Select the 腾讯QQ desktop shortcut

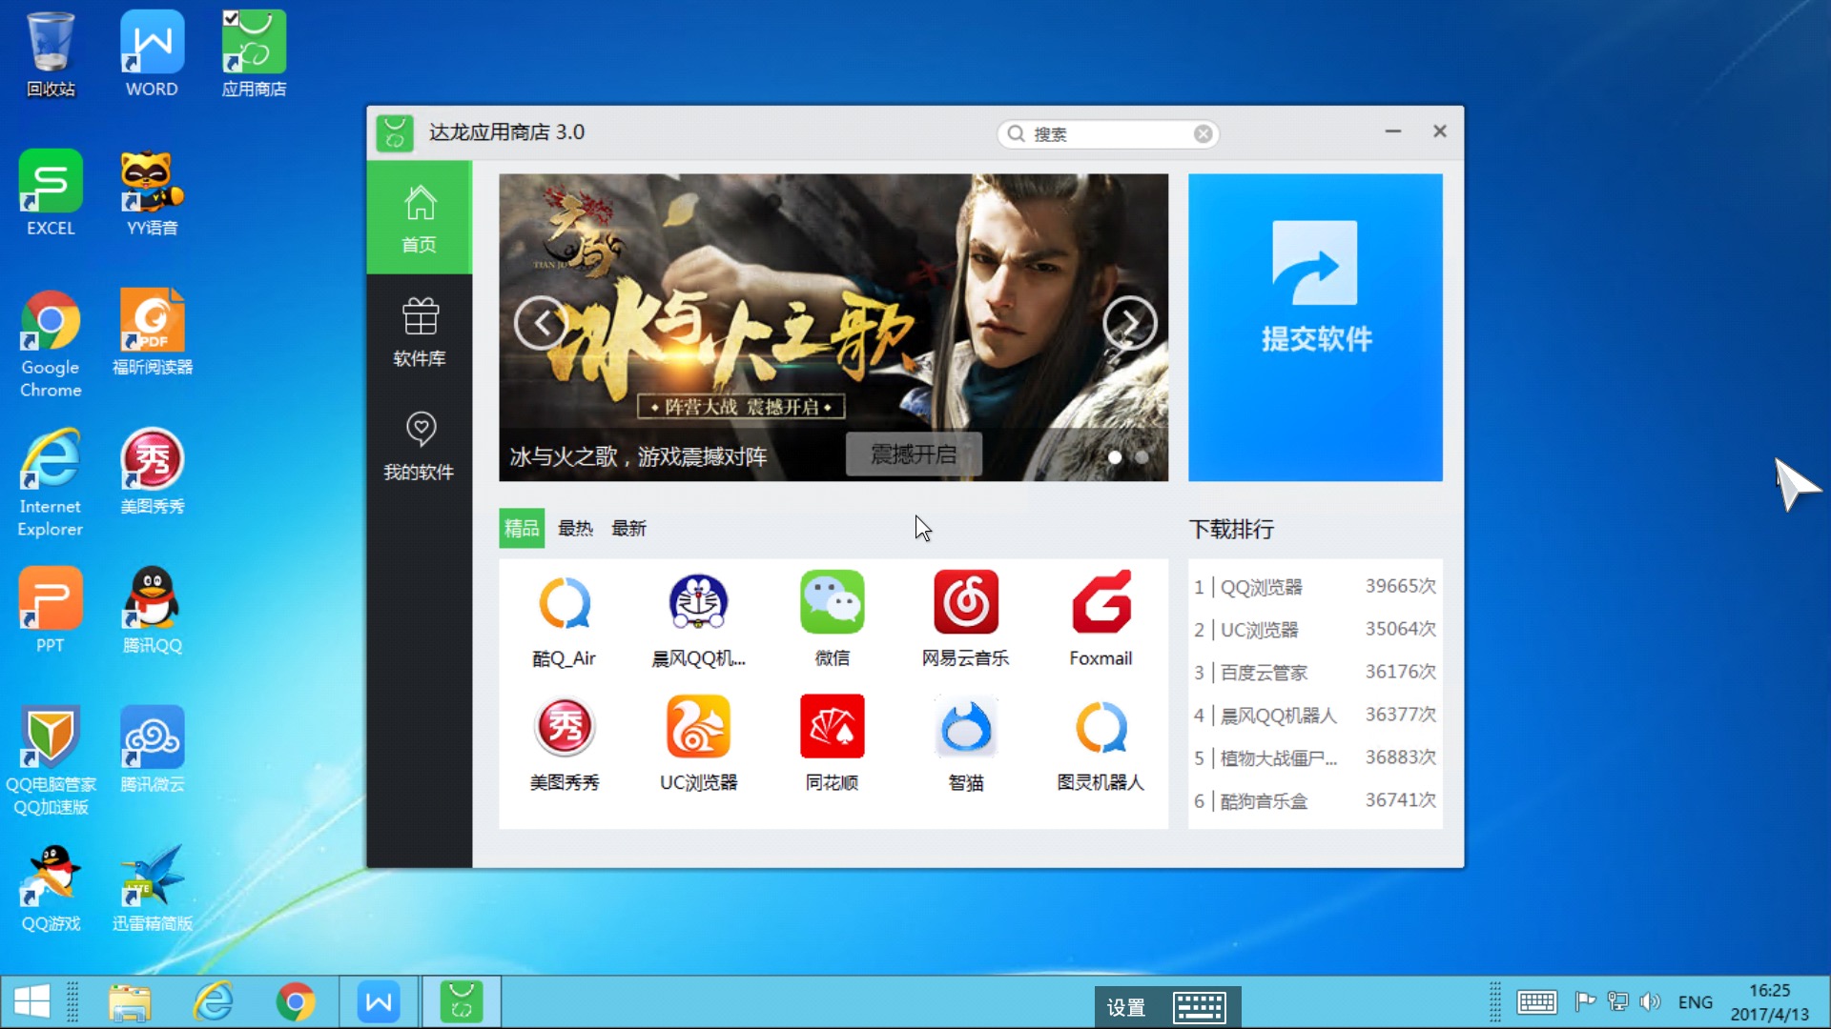click(x=152, y=611)
